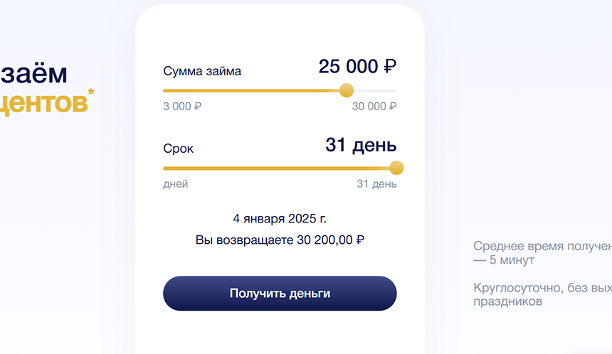Click the repayment date "4 января 2025 г."

tap(280, 218)
